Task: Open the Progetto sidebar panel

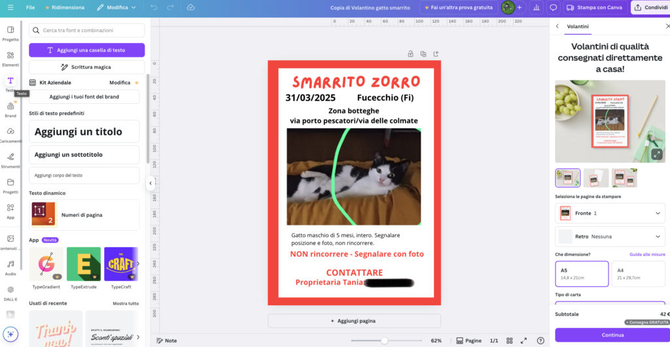Action: (x=10, y=33)
